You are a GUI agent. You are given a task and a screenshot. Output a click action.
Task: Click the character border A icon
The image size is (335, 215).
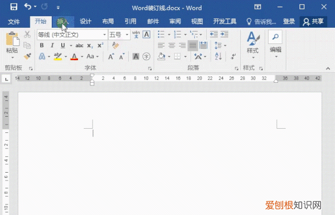(147, 35)
